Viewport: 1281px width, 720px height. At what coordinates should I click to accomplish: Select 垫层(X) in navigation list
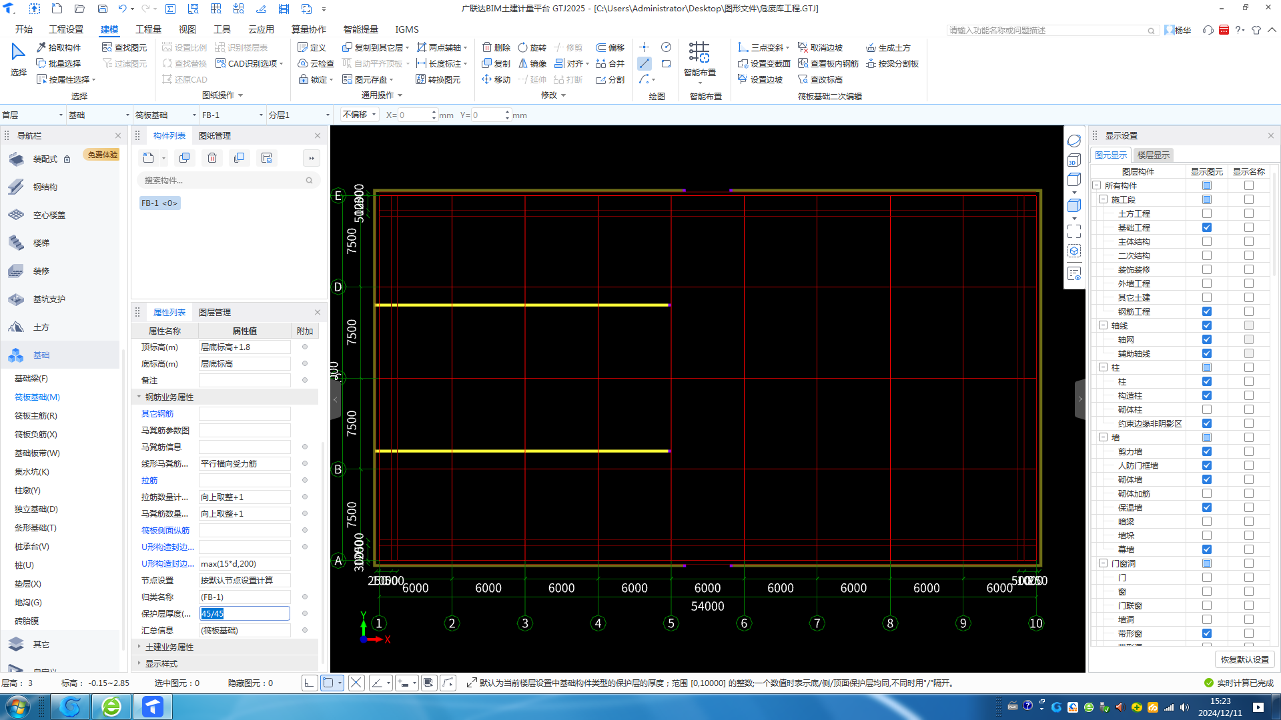pyautogui.click(x=28, y=583)
